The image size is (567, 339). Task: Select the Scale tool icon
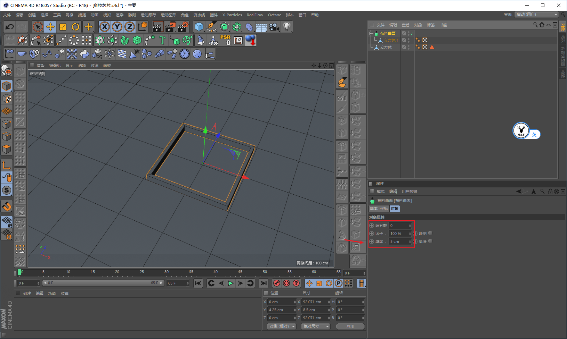[63, 27]
